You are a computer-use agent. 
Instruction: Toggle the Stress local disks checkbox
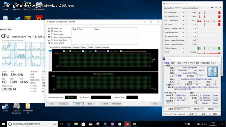click(52, 40)
